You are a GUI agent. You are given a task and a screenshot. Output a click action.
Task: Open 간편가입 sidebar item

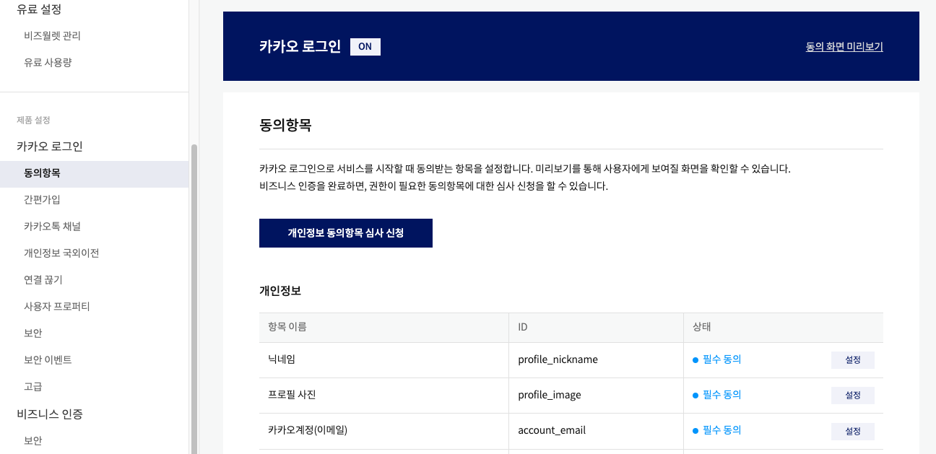[42, 200]
